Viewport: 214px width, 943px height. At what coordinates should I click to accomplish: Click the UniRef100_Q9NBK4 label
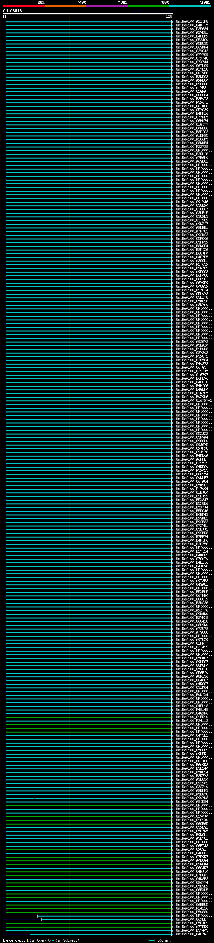(x=192, y=864)
